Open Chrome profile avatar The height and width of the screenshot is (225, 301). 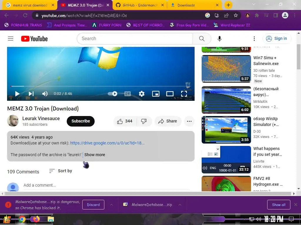pyautogui.click(x=285, y=15)
